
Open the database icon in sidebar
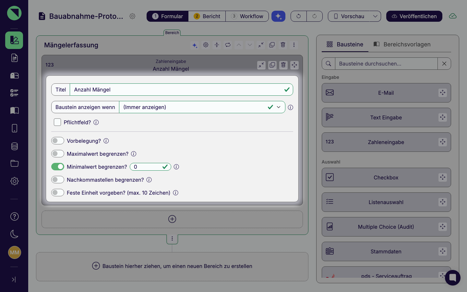(14, 146)
